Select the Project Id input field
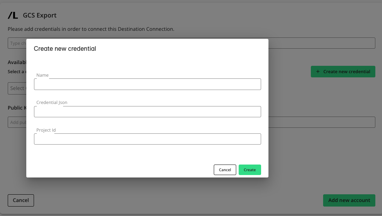 click(147, 139)
